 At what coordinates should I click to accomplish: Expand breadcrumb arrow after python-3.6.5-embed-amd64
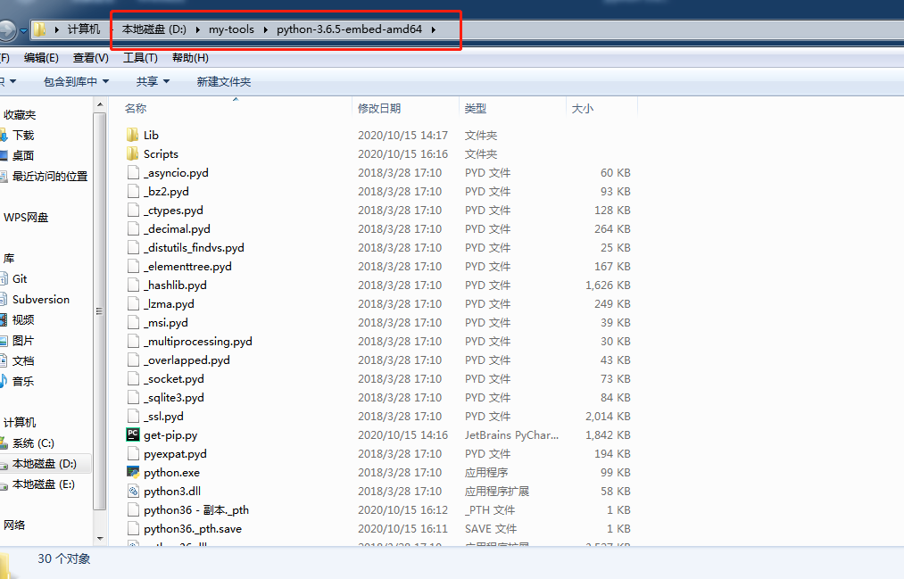[x=434, y=29]
